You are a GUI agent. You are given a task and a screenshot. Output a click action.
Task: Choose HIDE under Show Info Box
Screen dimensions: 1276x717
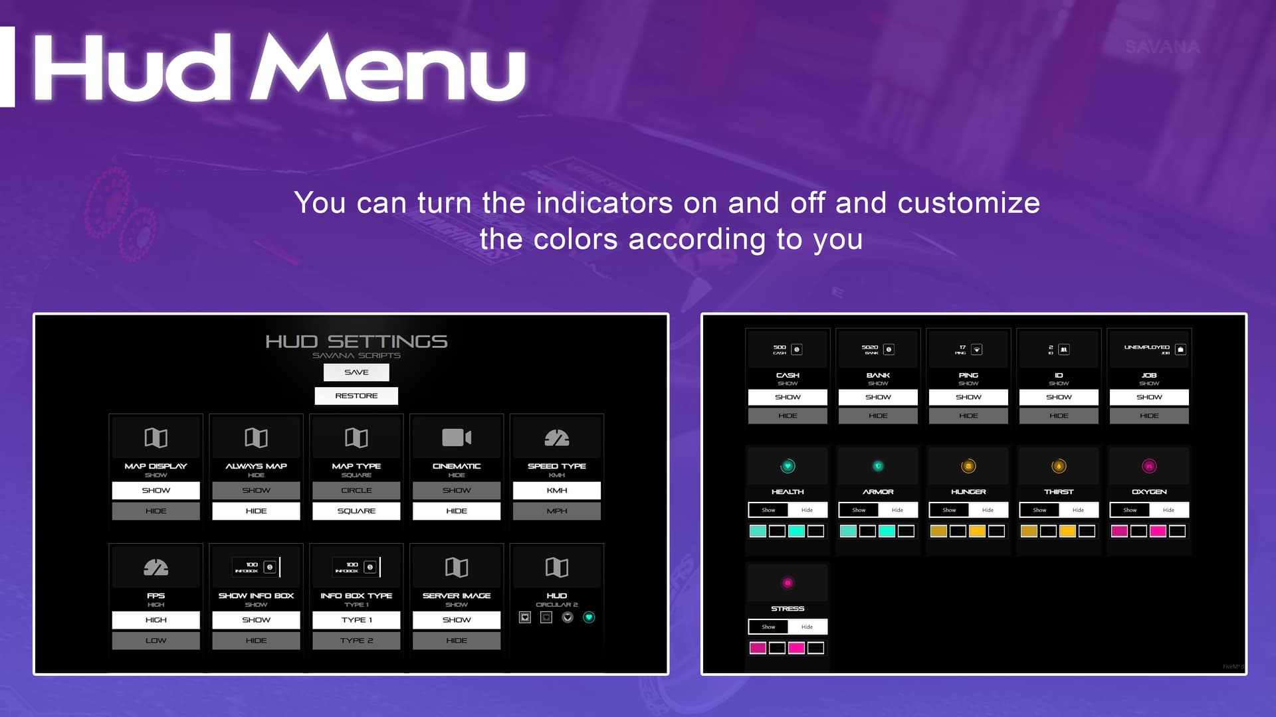(x=256, y=641)
